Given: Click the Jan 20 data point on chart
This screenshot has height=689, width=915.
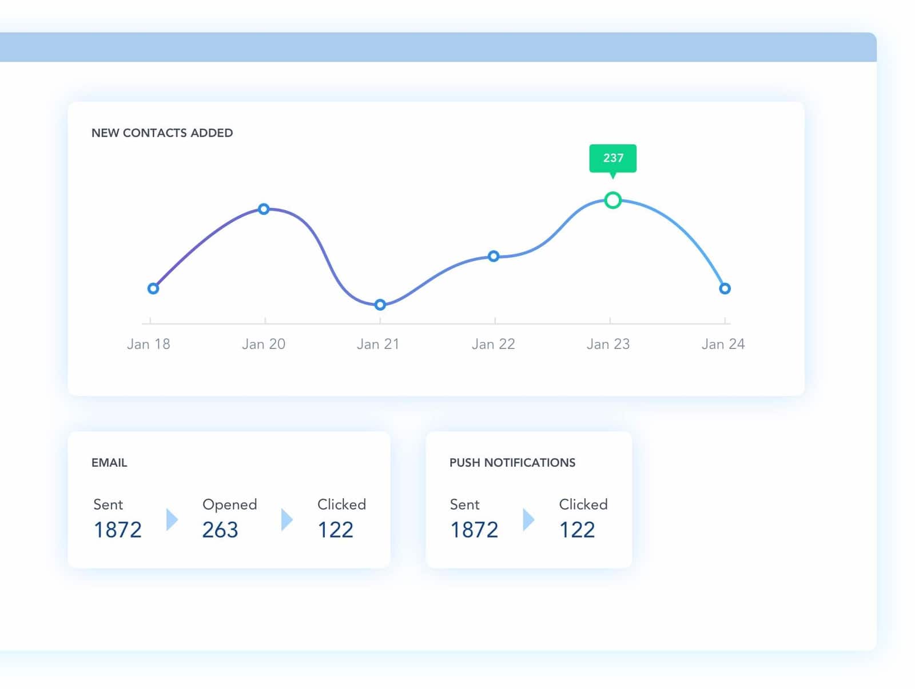Looking at the screenshot, I should [x=264, y=209].
